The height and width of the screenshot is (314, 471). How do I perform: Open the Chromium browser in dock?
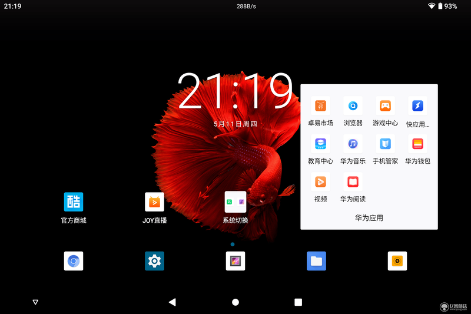(x=74, y=261)
